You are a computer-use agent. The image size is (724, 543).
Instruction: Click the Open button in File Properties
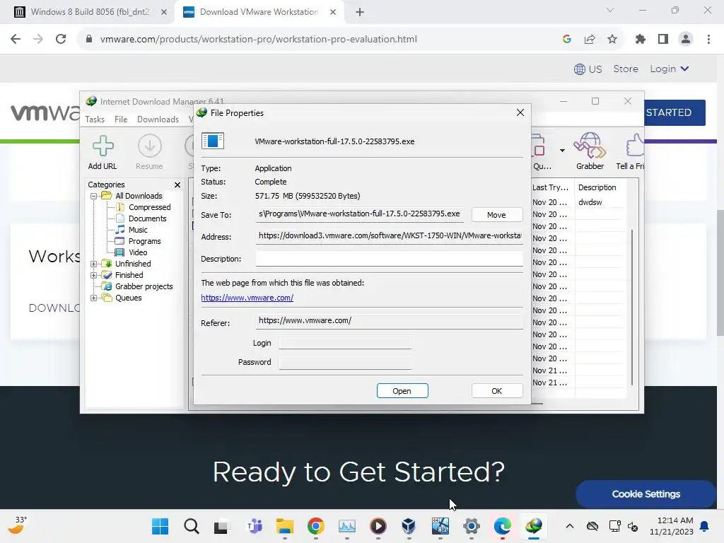point(402,390)
